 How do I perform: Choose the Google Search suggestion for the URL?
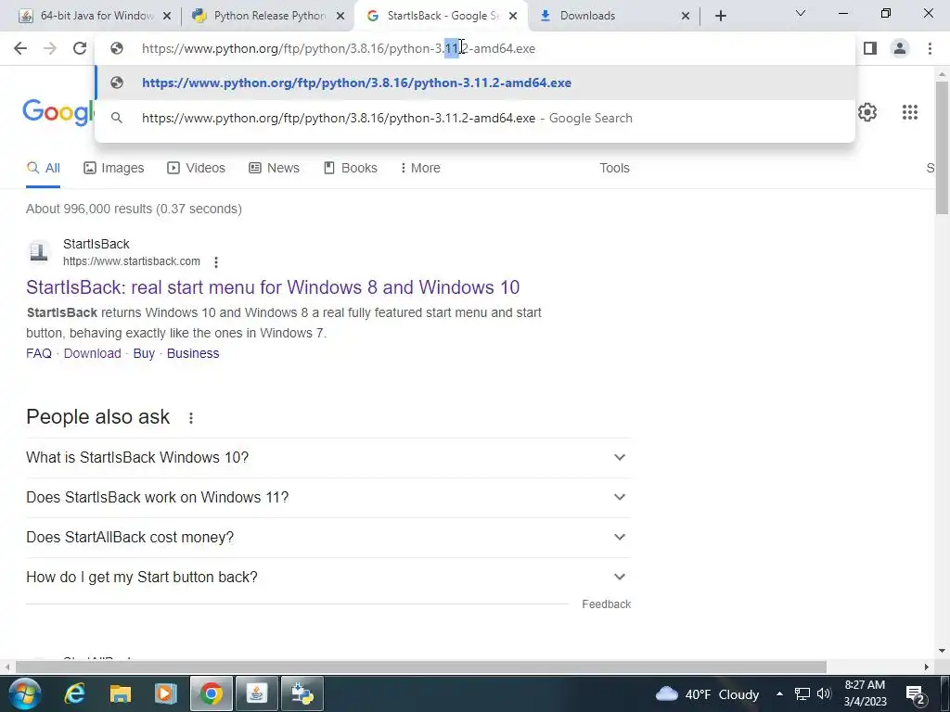tap(476, 118)
